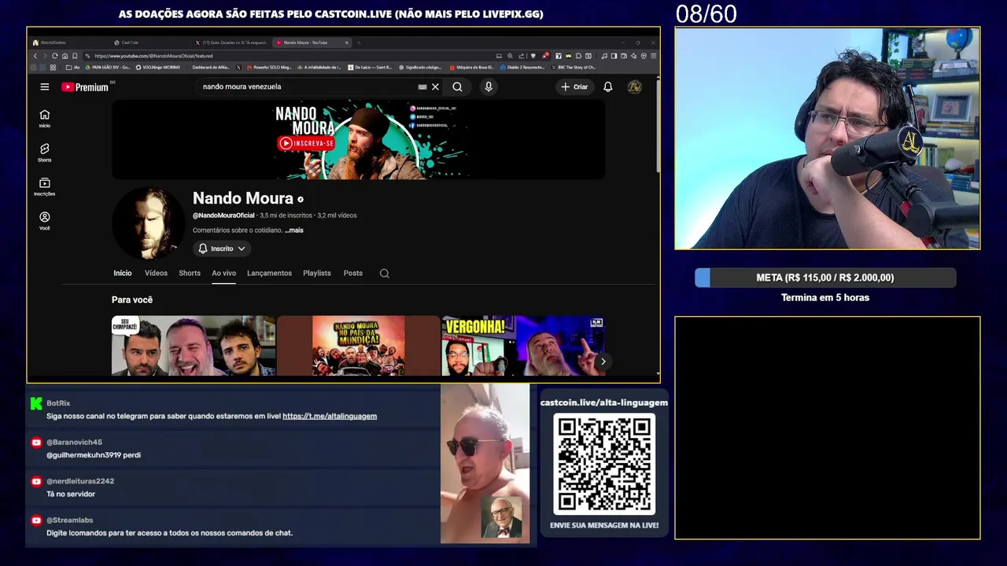Viewport: 1007px width, 566px height.
Task: Open Inscrições in YouTube sidebar
Action: (45, 187)
